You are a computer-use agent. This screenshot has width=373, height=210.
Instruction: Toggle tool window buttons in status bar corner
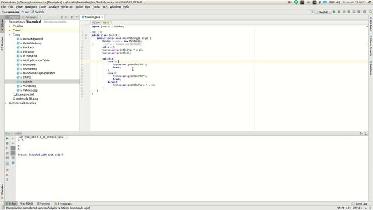pyautogui.click(x=3, y=208)
